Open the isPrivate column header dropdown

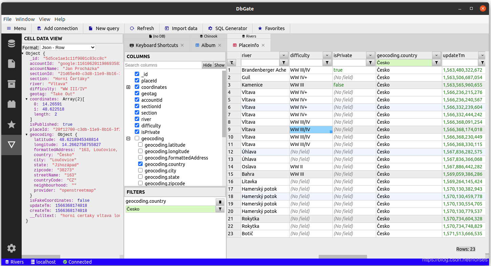pos(370,55)
